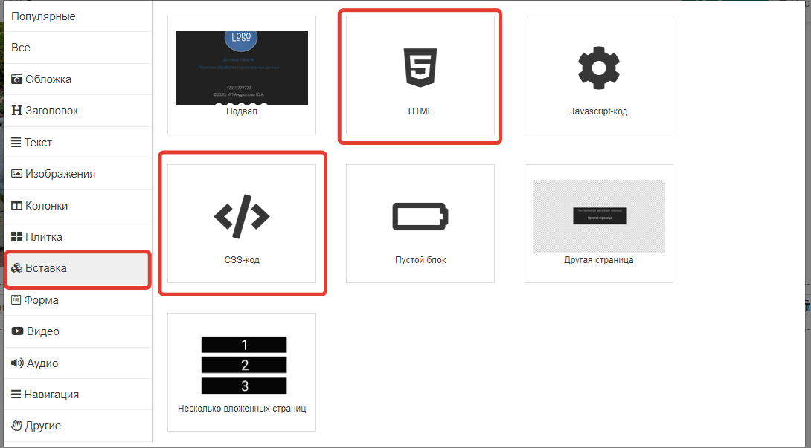Open the Аудио category
The height and width of the screenshot is (448, 811).
[x=77, y=363]
